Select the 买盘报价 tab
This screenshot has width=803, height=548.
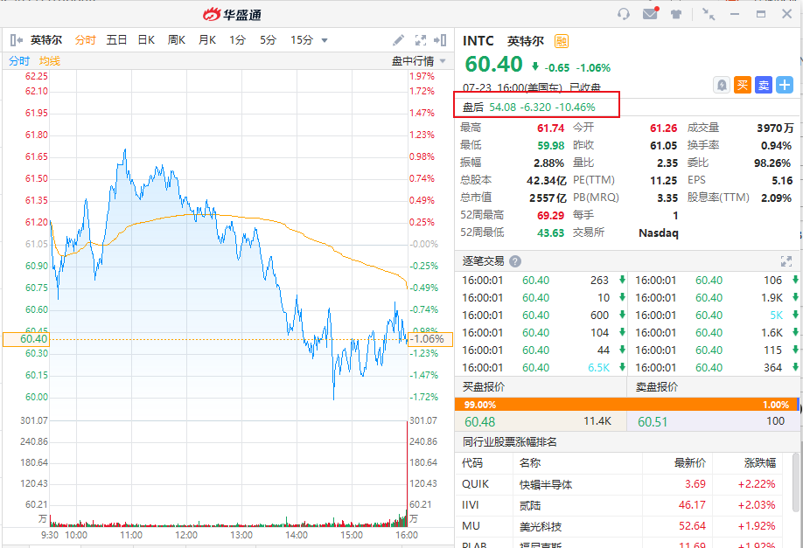(x=484, y=387)
